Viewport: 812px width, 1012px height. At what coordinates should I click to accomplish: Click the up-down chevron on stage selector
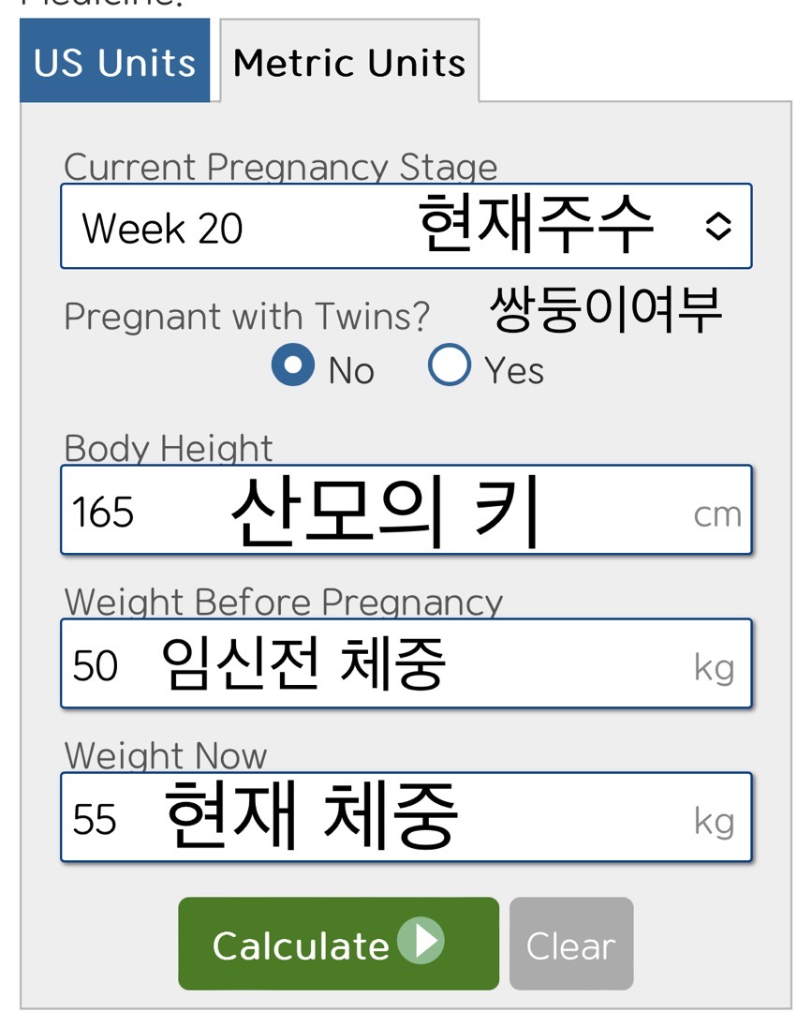[717, 227]
